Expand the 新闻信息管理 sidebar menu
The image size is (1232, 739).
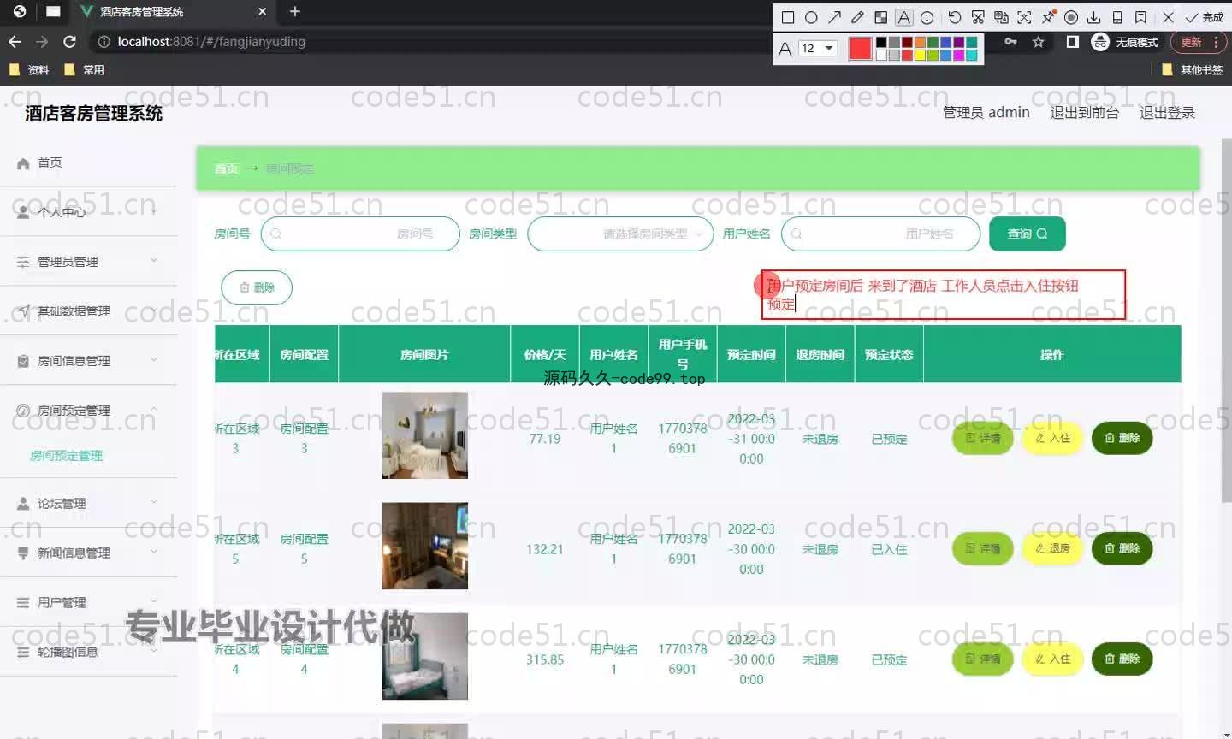(x=88, y=553)
